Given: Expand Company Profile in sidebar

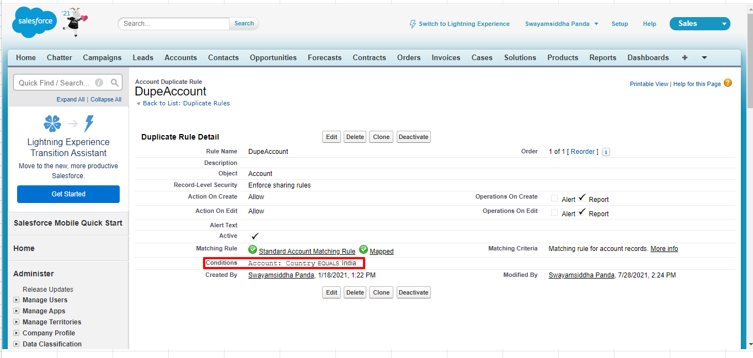Looking at the screenshot, I should [x=17, y=333].
